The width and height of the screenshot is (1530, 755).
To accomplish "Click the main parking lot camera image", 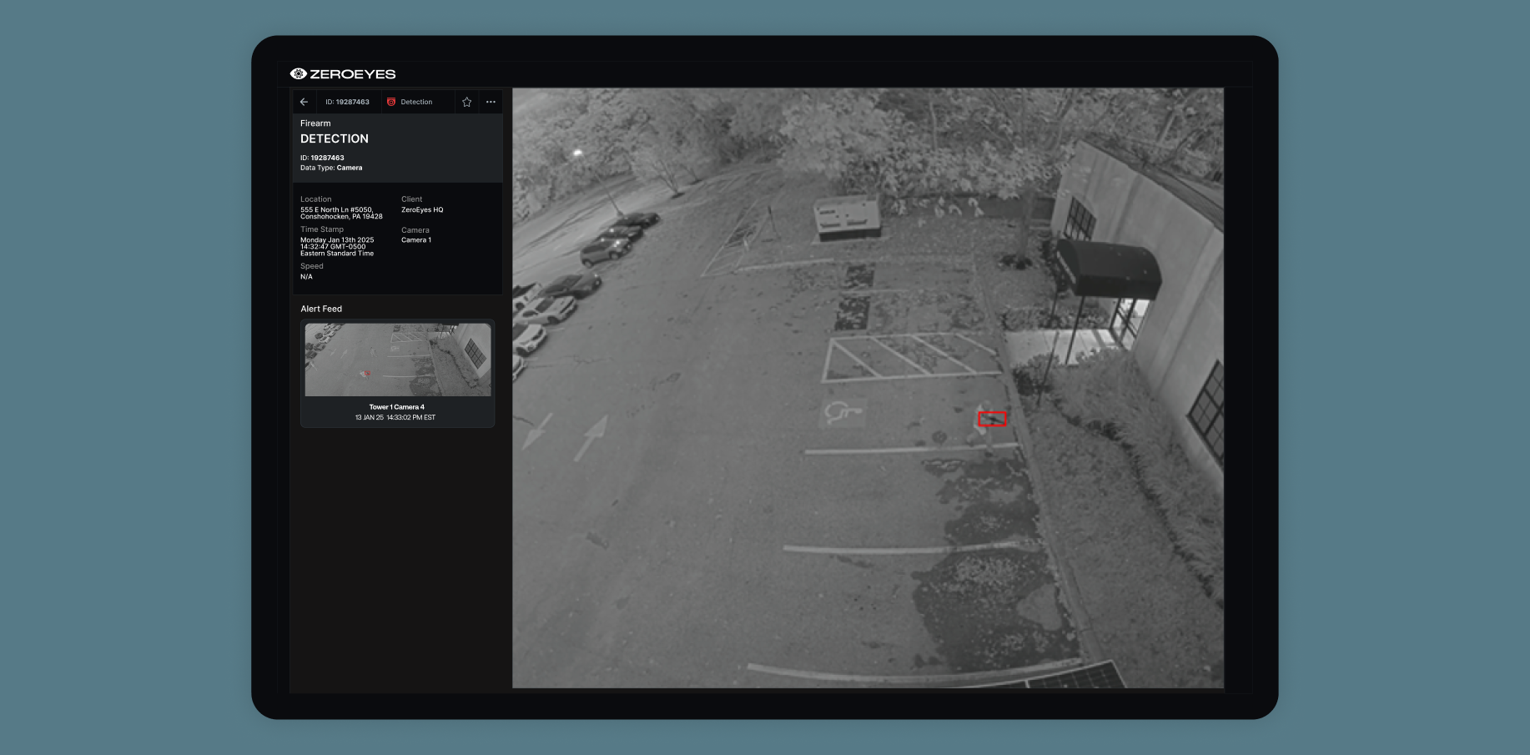I will (868, 388).
